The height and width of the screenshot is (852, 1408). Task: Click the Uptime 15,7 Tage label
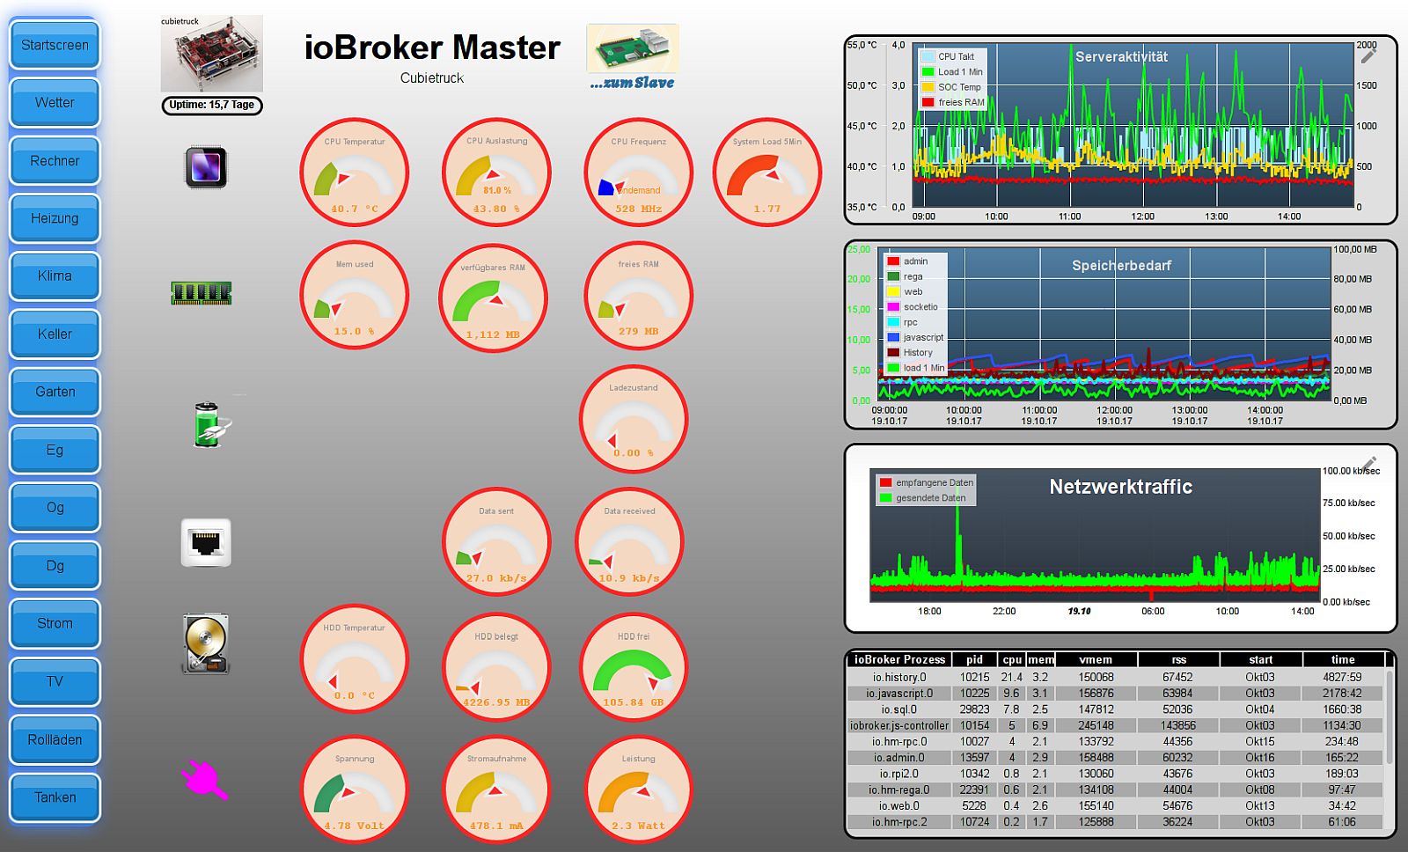tap(211, 106)
